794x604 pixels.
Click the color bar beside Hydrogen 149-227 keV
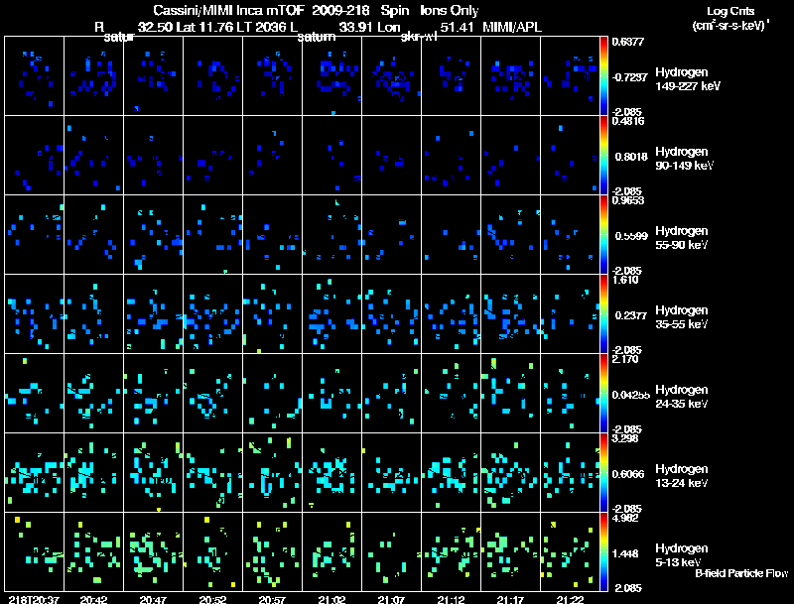(x=603, y=76)
